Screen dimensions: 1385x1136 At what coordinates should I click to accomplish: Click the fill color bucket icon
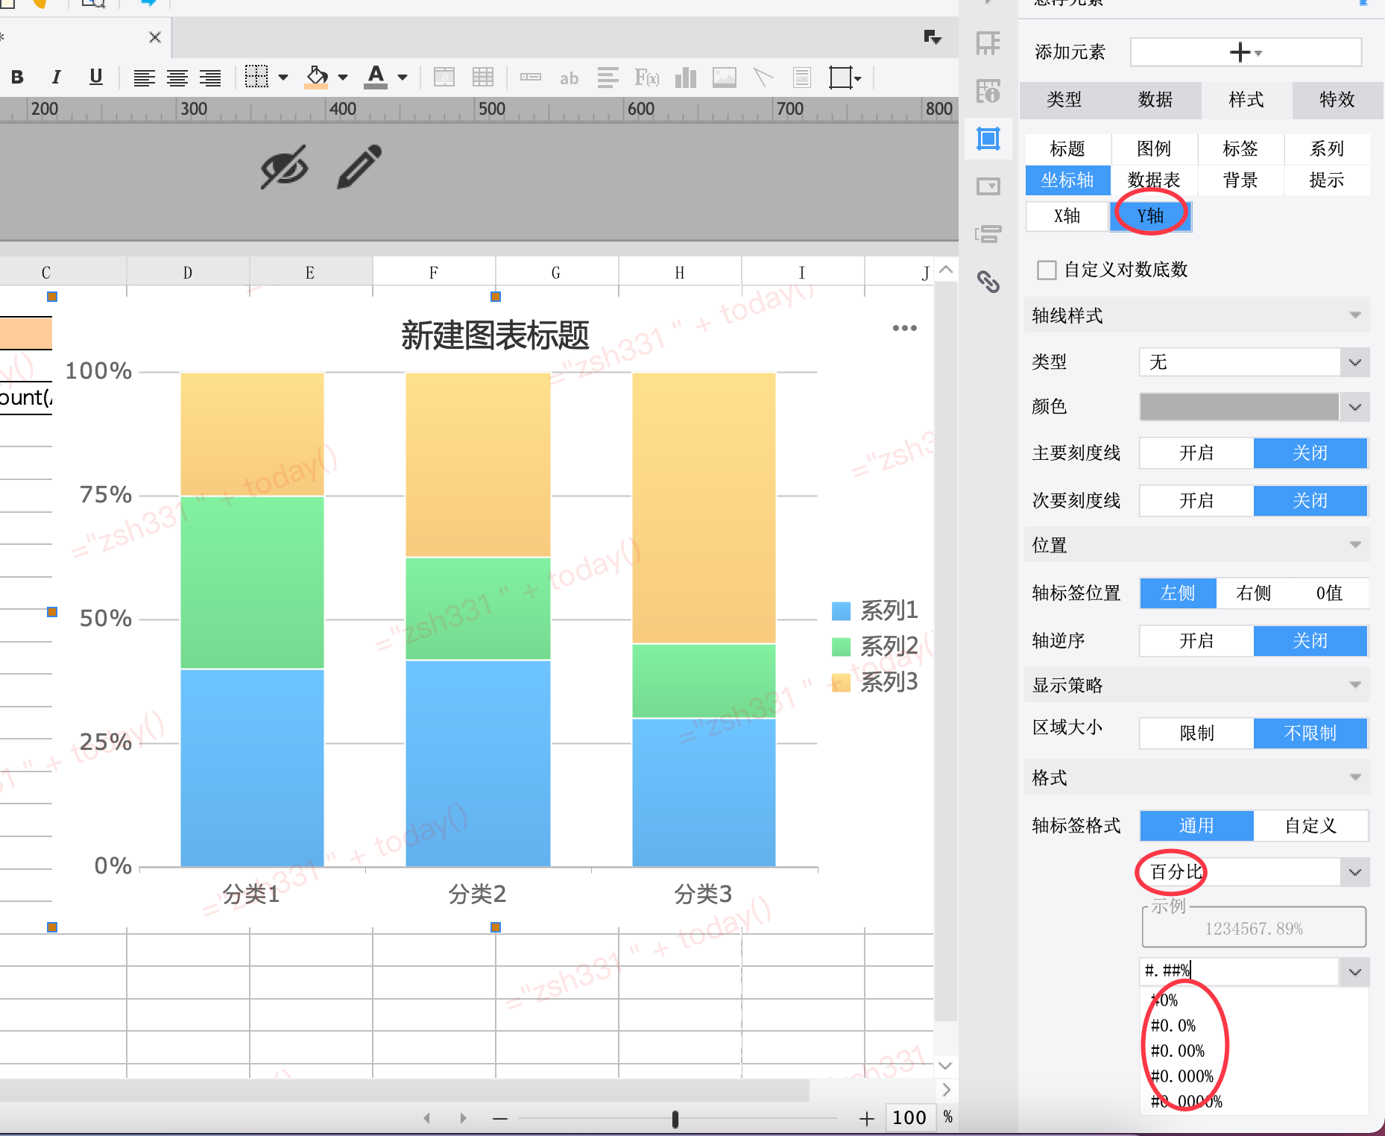[317, 77]
